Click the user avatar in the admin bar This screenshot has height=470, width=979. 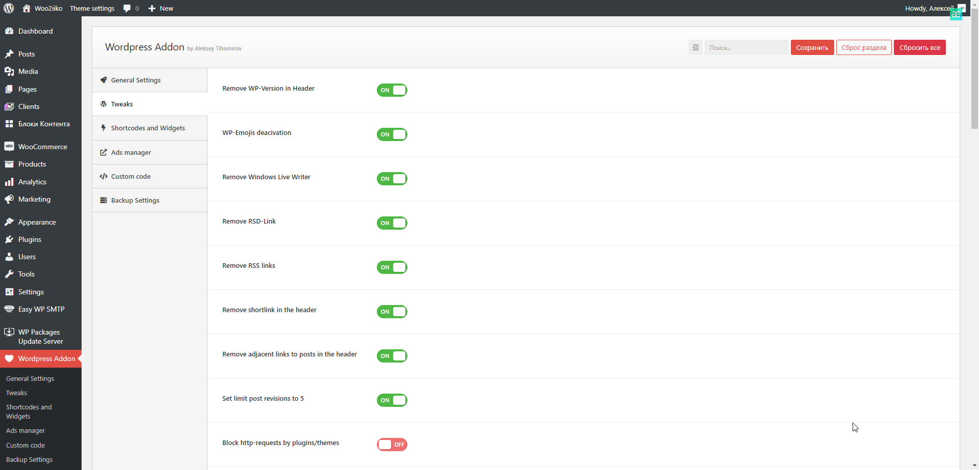click(962, 8)
